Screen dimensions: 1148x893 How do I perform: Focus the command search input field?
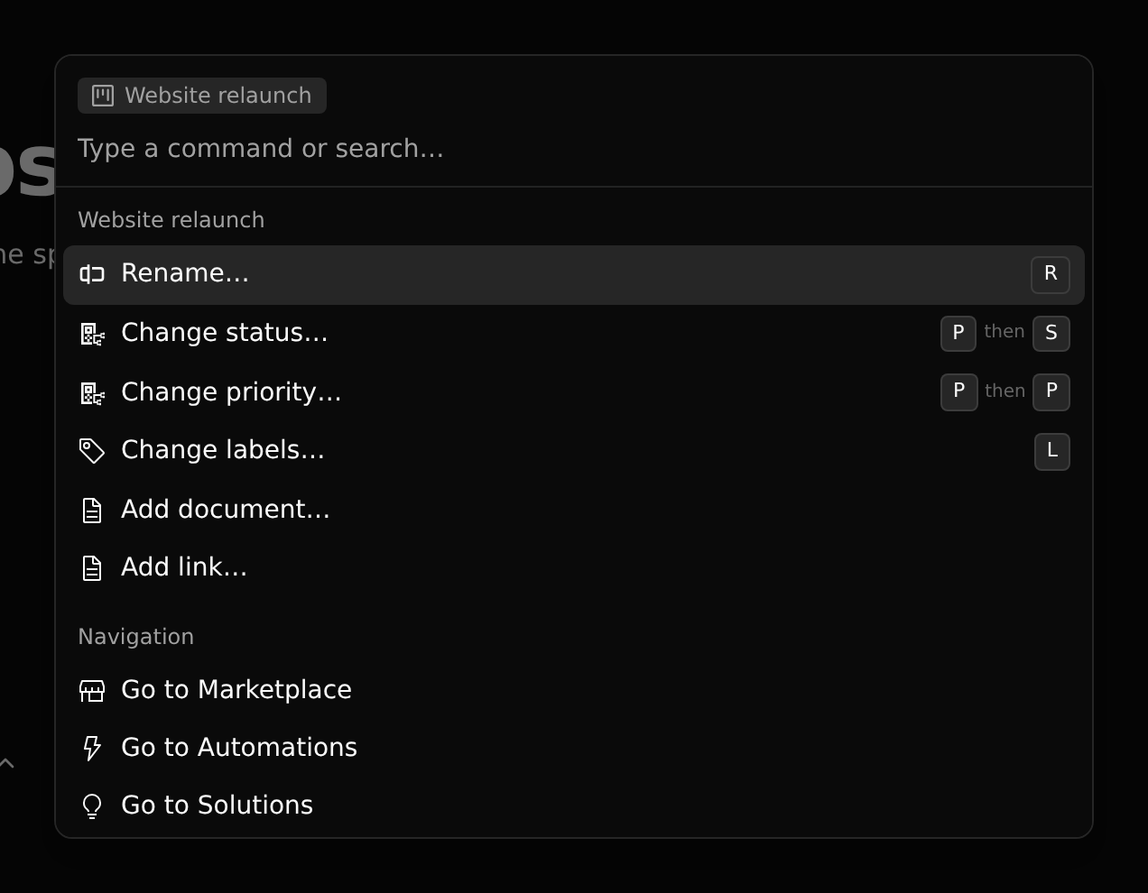coord(574,149)
